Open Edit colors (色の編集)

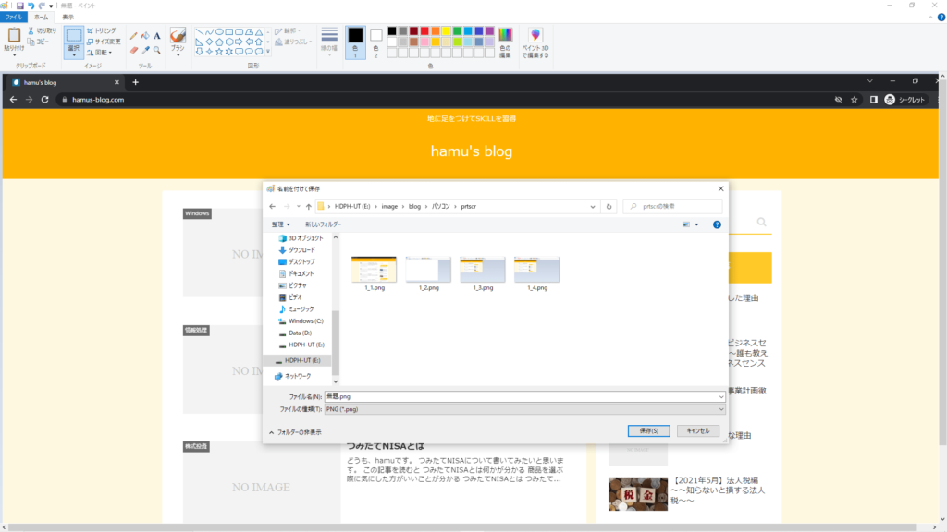click(x=506, y=42)
